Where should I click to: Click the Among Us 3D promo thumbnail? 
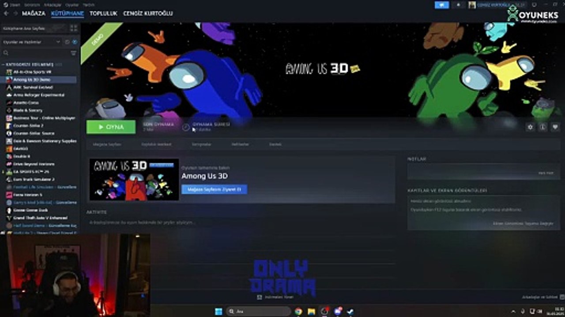pos(134,180)
